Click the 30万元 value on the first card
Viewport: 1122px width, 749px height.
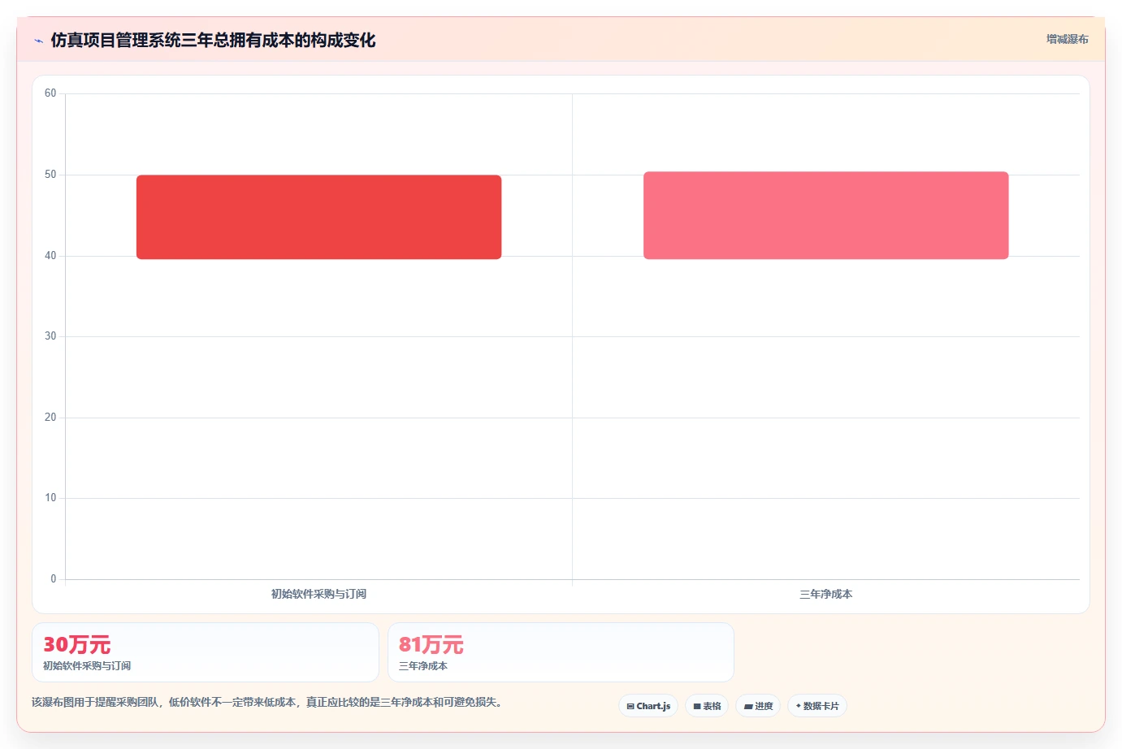pos(76,645)
